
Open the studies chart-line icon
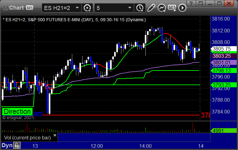click(x=161, y=8)
